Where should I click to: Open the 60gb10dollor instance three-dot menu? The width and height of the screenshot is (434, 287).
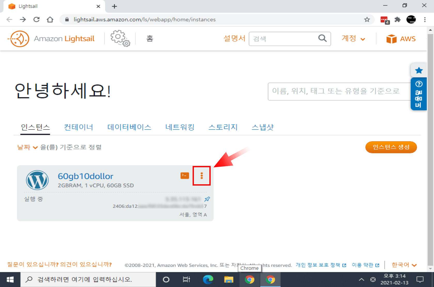(202, 176)
